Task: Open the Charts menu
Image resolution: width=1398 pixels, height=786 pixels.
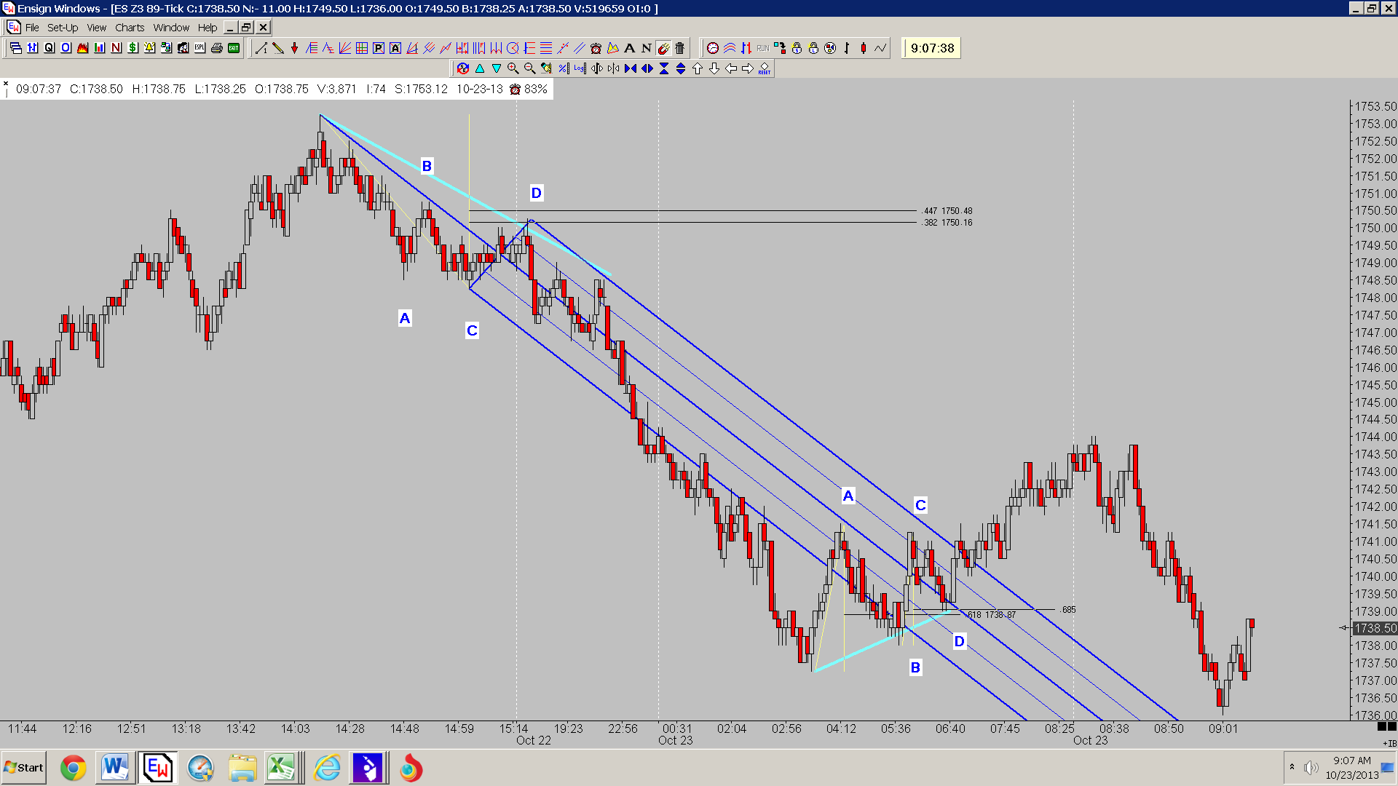Action: click(130, 28)
